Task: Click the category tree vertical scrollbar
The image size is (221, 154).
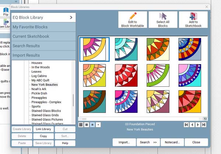Action: (73, 100)
